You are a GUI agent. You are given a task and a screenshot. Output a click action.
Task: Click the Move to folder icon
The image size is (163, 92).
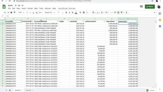tap(19, 5)
